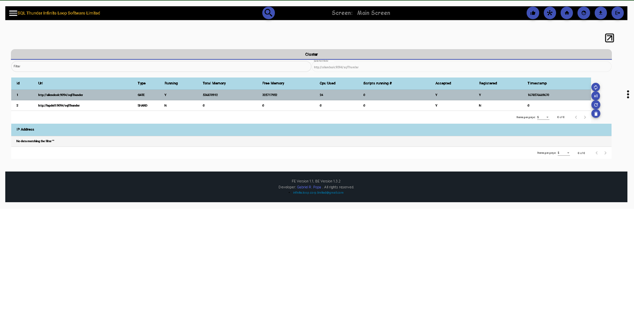Click previous page arrow in IP Address table
This screenshot has width=634, height=317.
pyautogui.click(x=597, y=153)
